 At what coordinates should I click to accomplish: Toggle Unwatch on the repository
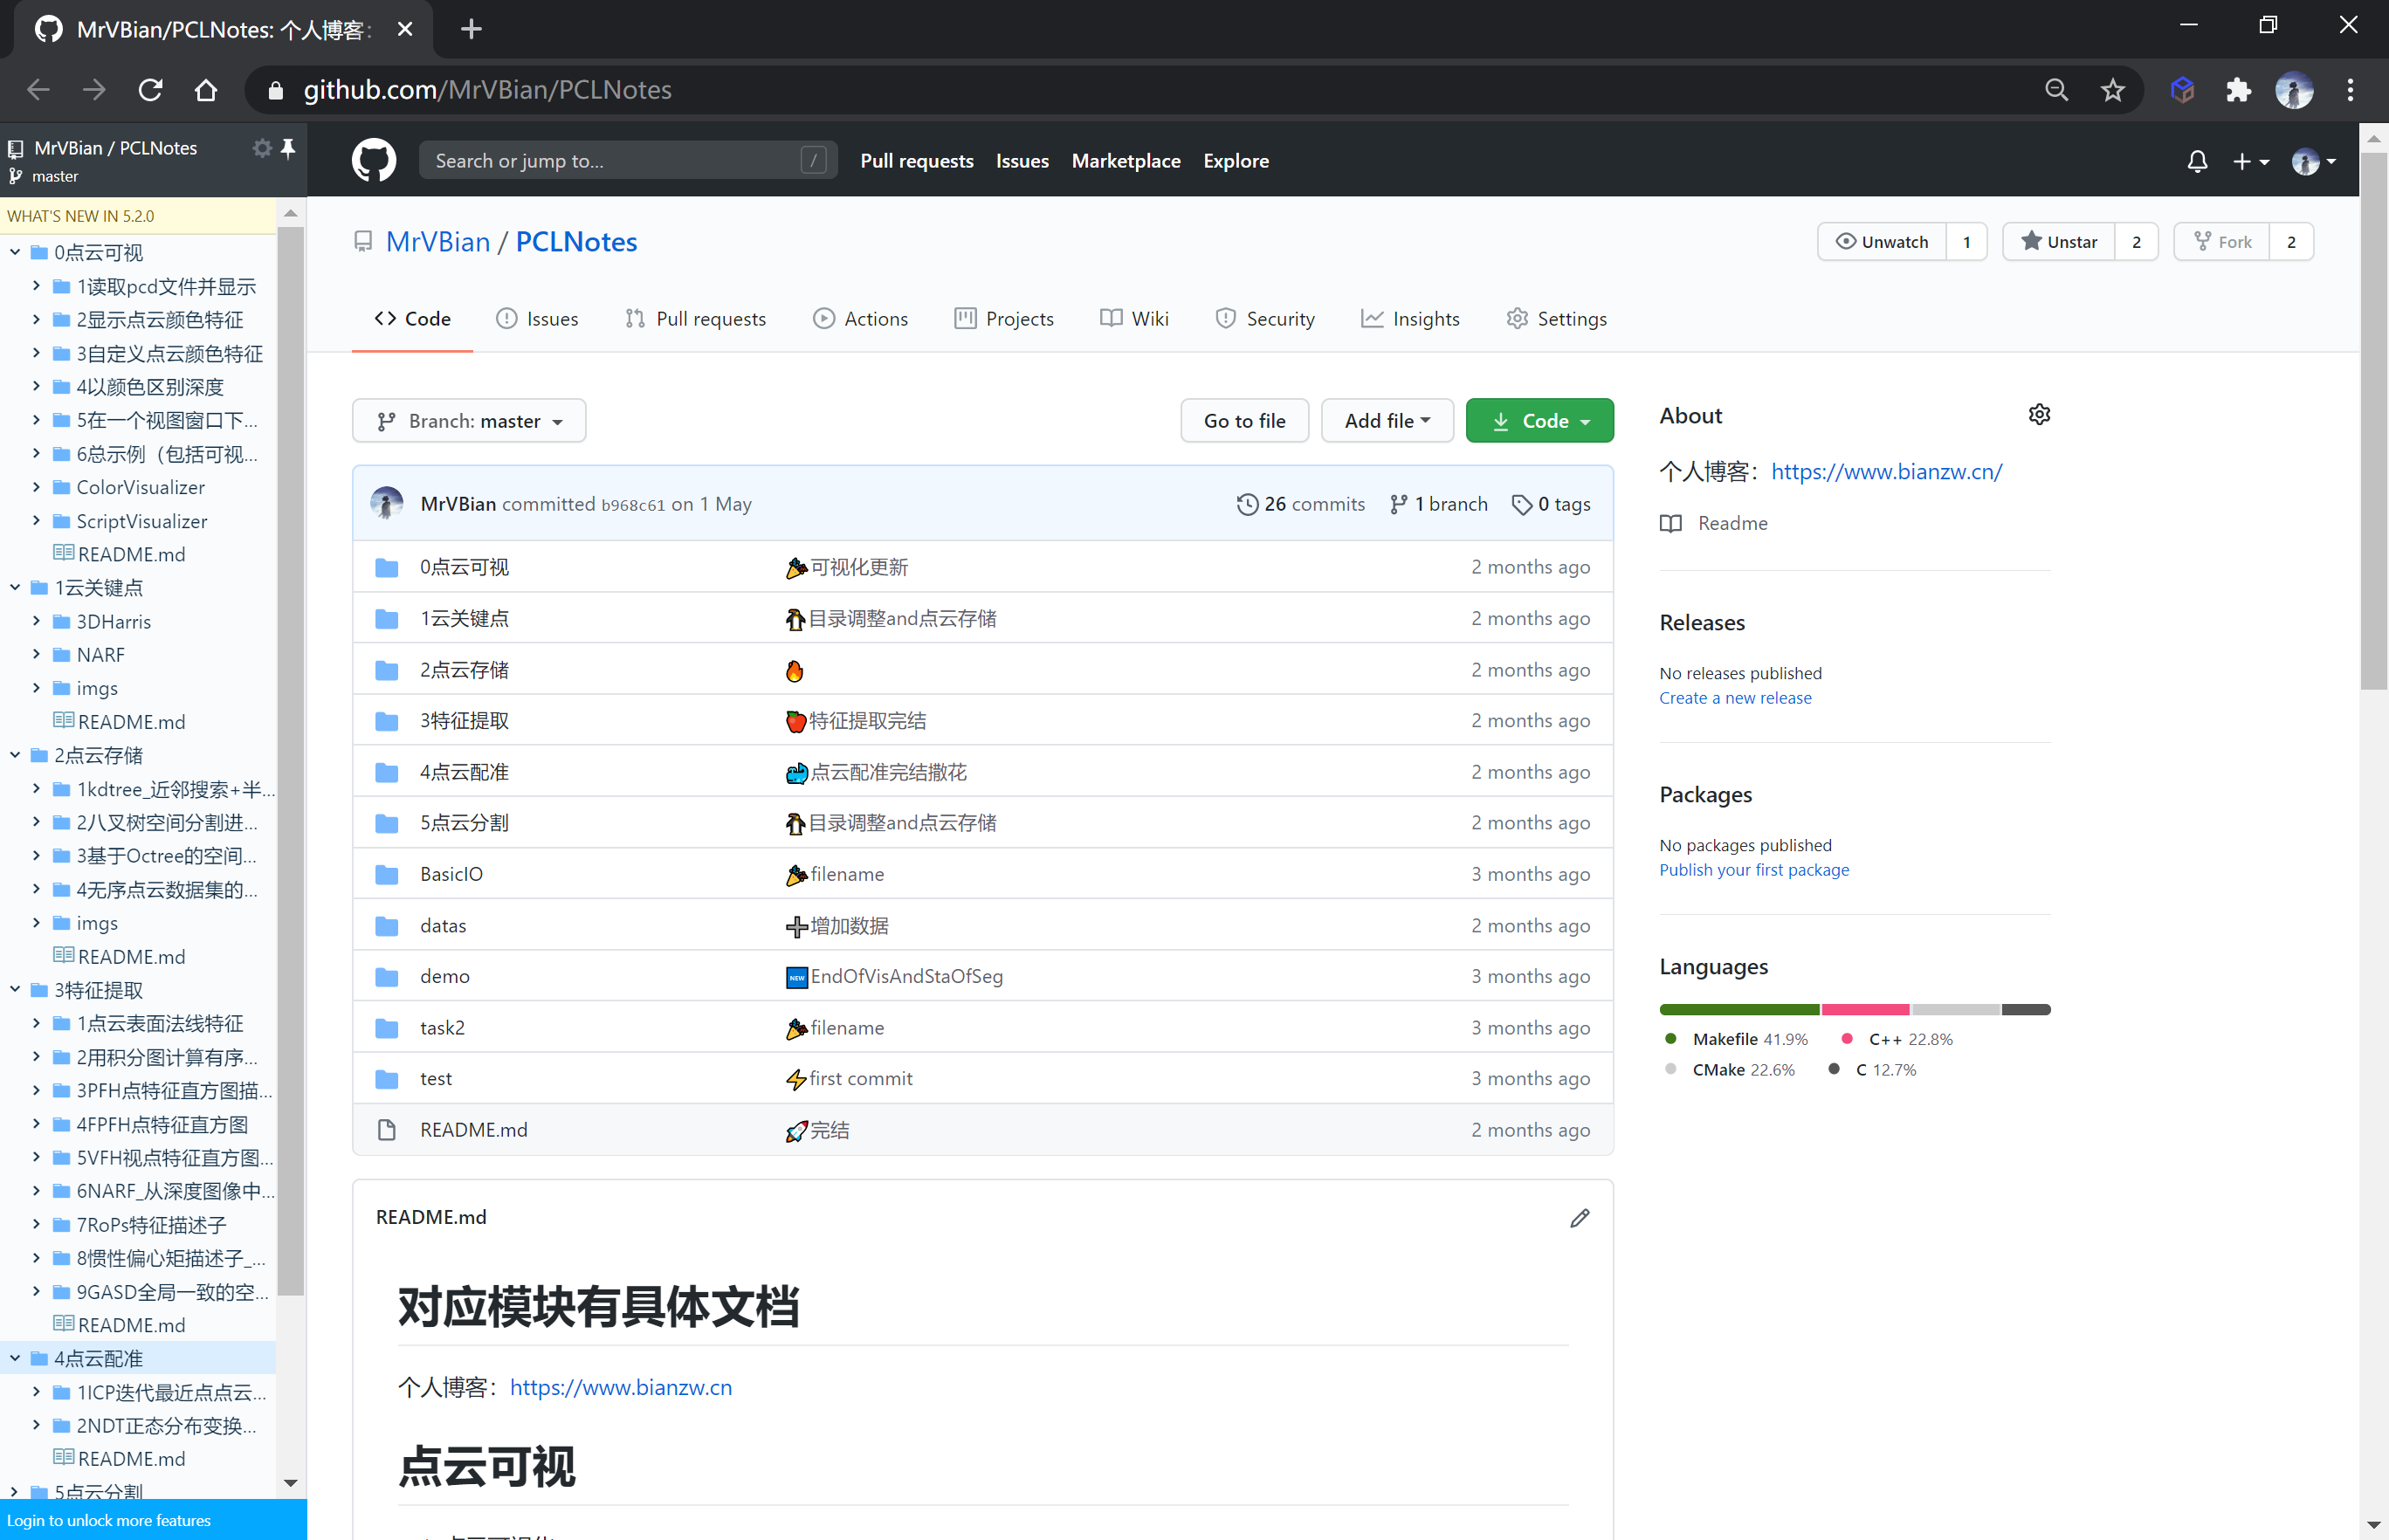coord(1881,242)
